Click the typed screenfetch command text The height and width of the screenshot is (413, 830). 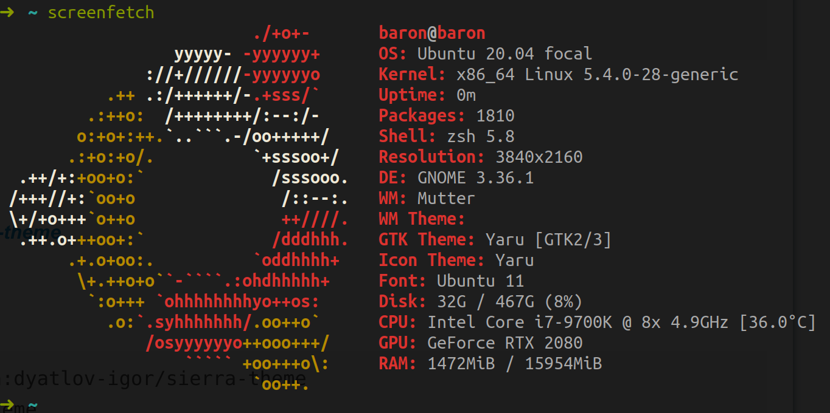pos(101,12)
